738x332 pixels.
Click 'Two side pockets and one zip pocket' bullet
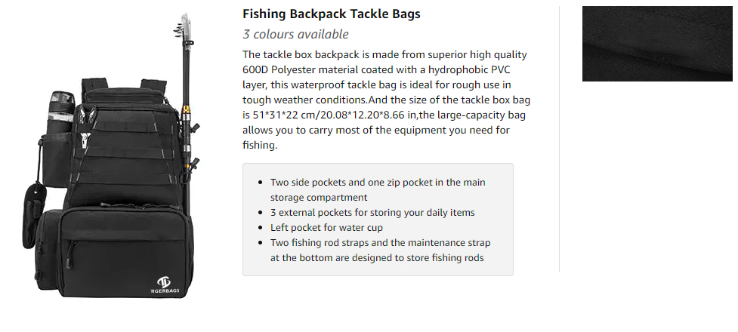click(x=378, y=183)
